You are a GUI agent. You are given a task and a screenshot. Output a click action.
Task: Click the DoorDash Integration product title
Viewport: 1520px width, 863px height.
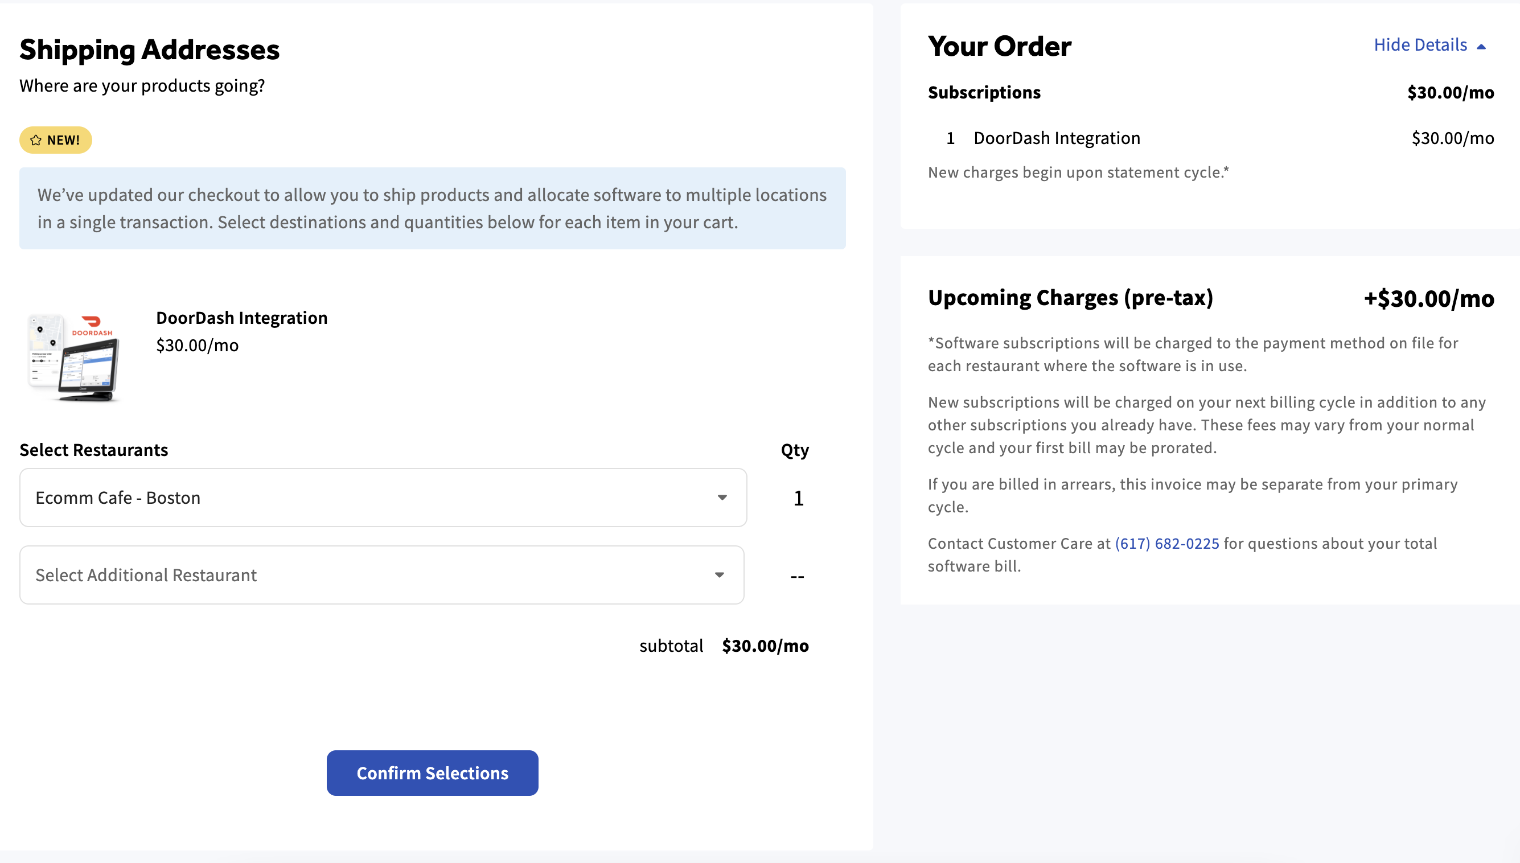(x=242, y=318)
